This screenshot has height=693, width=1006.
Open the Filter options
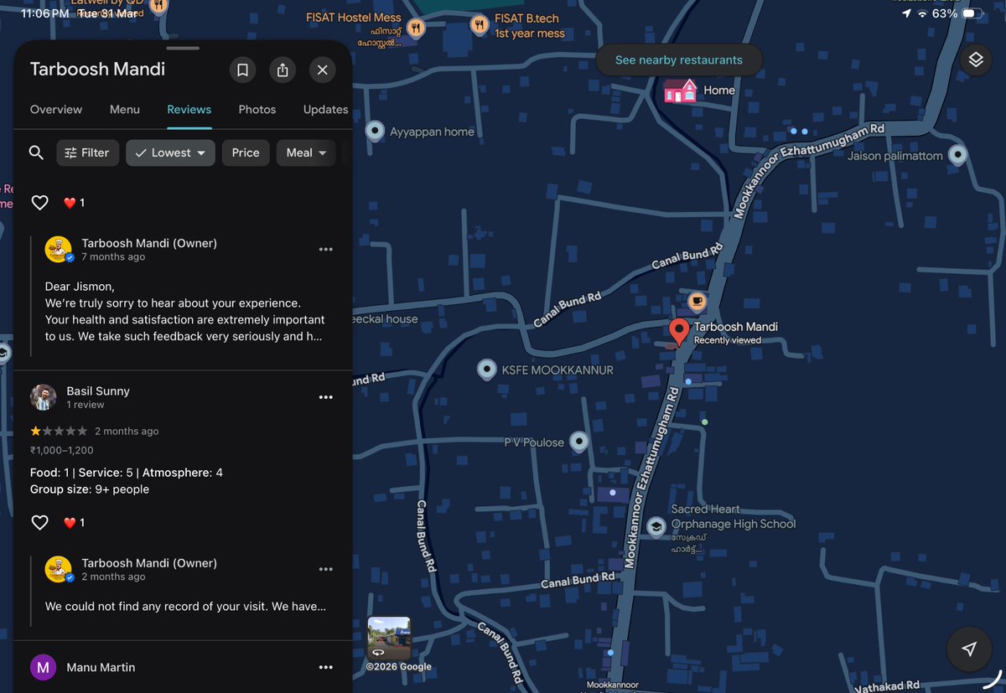pos(88,153)
